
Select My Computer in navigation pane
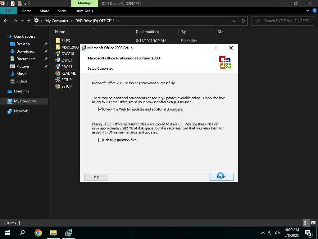(24, 101)
